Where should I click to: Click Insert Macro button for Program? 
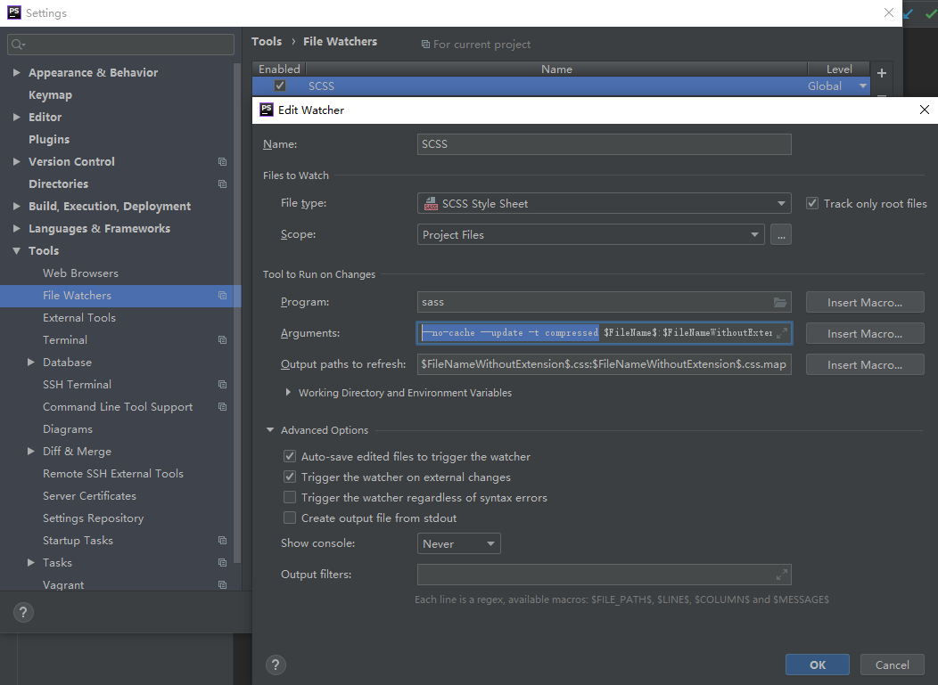pos(864,303)
